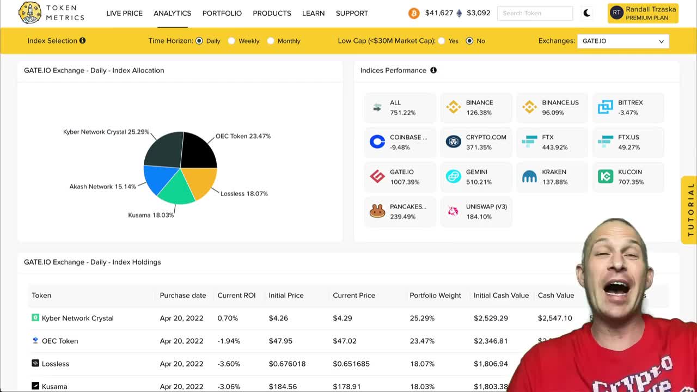697x392 pixels.
Task: Choose No for Low Cap filter
Action: point(469,41)
